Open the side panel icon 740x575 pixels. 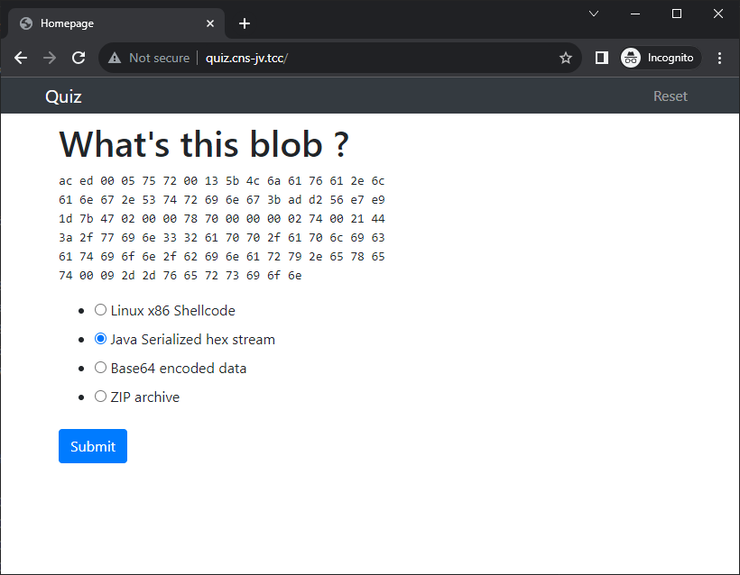pyautogui.click(x=601, y=58)
